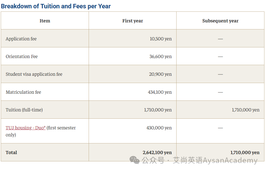Screen dimensions: 266x171
Task: Click the 20,900 yen amount
Action: [x=160, y=74]
